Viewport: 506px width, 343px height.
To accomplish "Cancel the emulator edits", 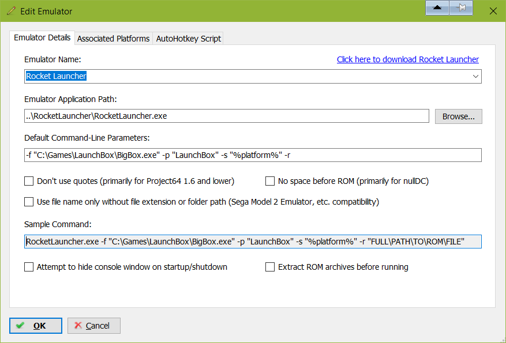I will (x=94, y=326).
